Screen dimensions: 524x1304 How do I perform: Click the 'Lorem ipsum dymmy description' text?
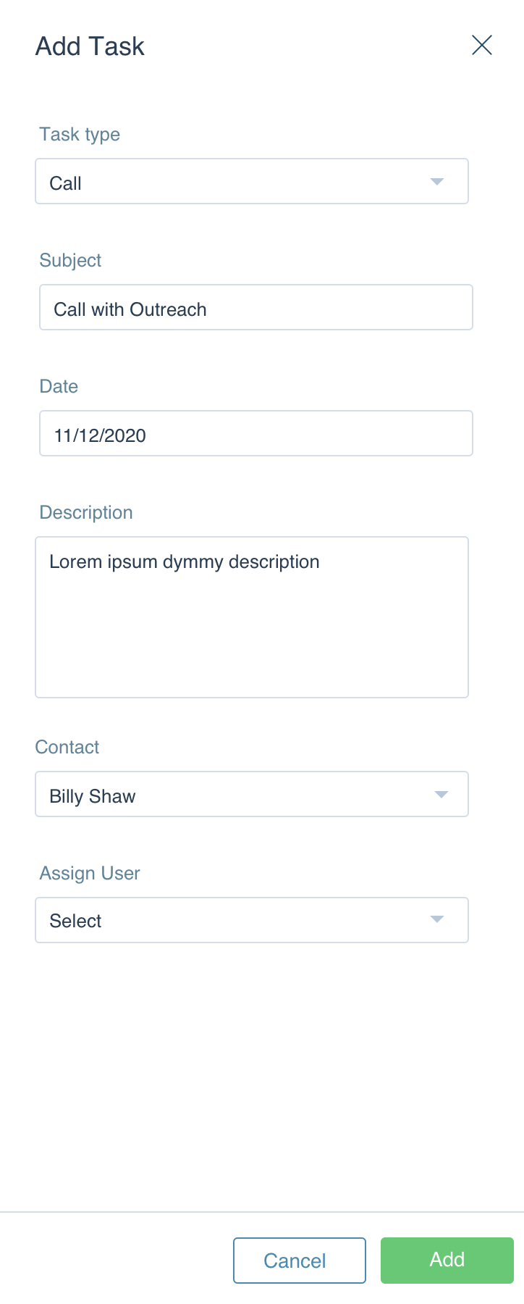(x=185, y=562)
